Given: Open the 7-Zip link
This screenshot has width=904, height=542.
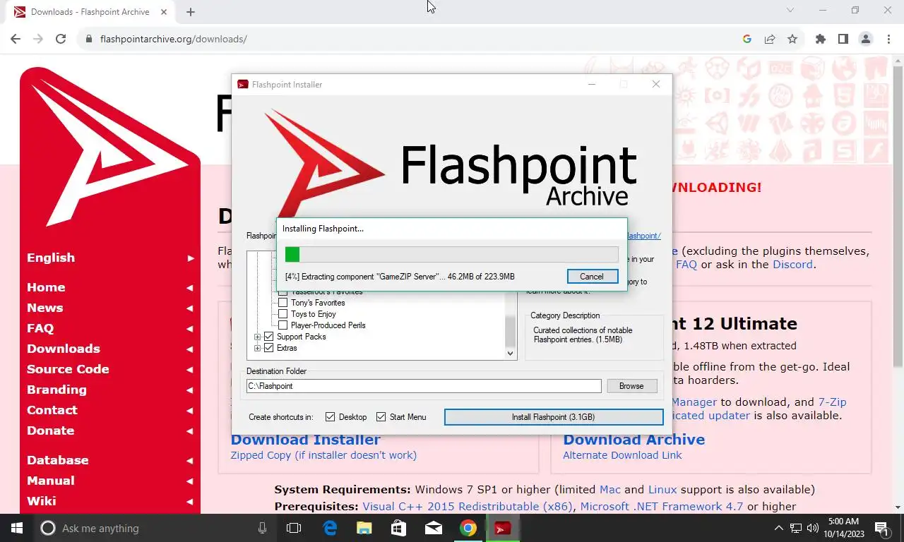Looking at the screenshot, I should pos(832,402).
